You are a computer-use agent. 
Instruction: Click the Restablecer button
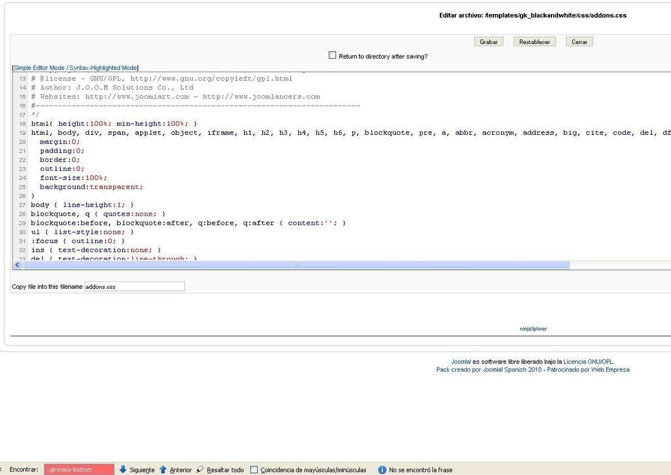tap(534, 42)
